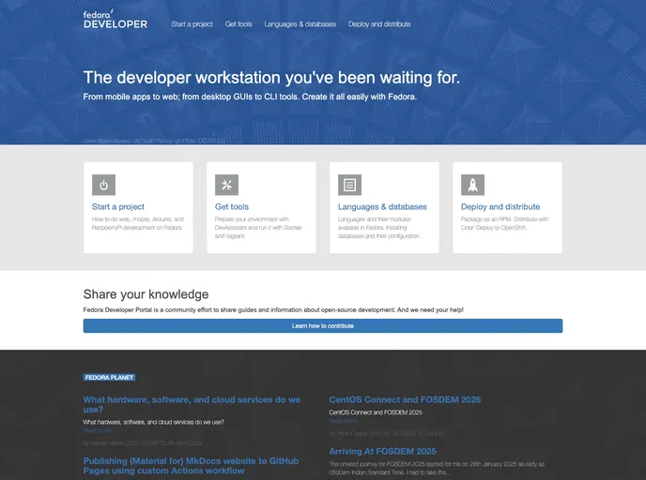646x480 pixels.
Task: Click the wrench tools icon on the Get tools card
Action: tap(226, 185)
